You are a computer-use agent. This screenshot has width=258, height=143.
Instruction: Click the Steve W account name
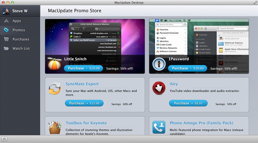(20, 11)
